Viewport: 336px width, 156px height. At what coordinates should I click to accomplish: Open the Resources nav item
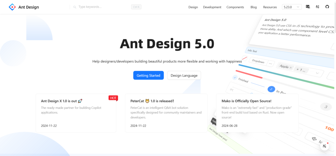point(270,7)
